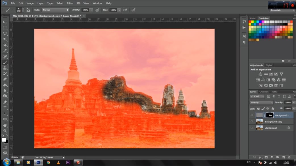Open the Filter menu
The image size is (296, 166).
(x=70, y=3)
